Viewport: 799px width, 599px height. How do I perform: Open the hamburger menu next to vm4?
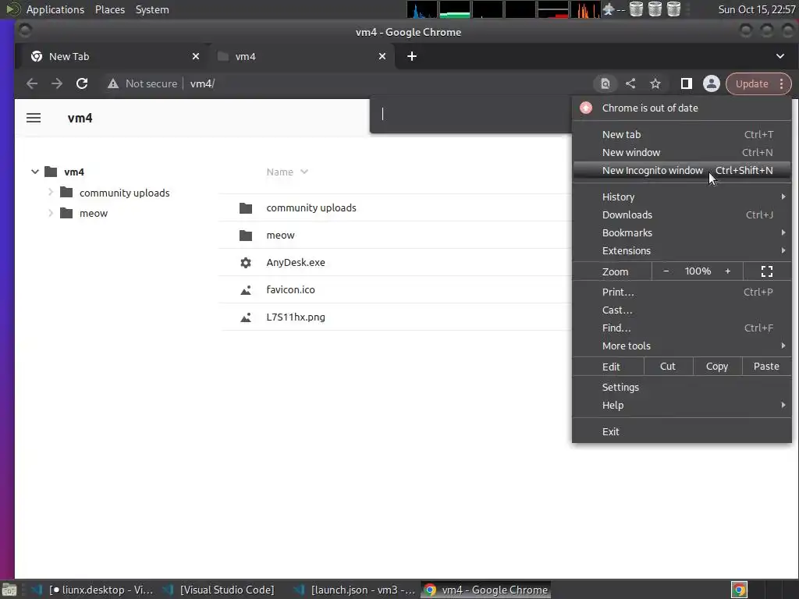click(34, 119)
